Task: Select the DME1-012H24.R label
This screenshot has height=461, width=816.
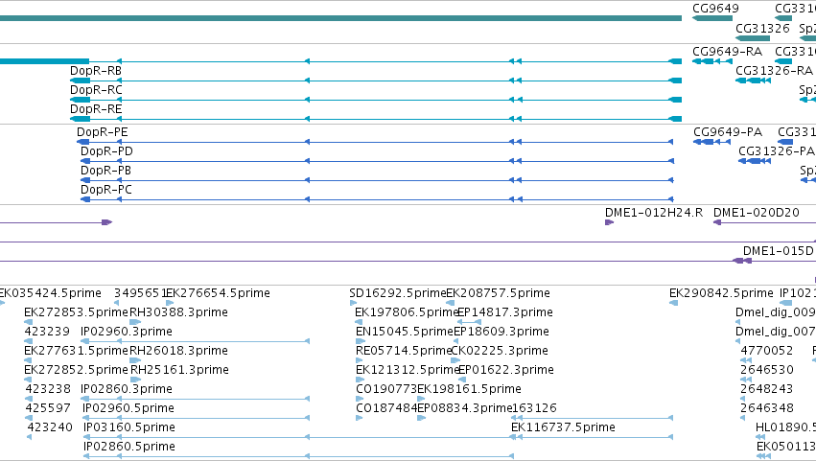Action: tap(654, 213)
